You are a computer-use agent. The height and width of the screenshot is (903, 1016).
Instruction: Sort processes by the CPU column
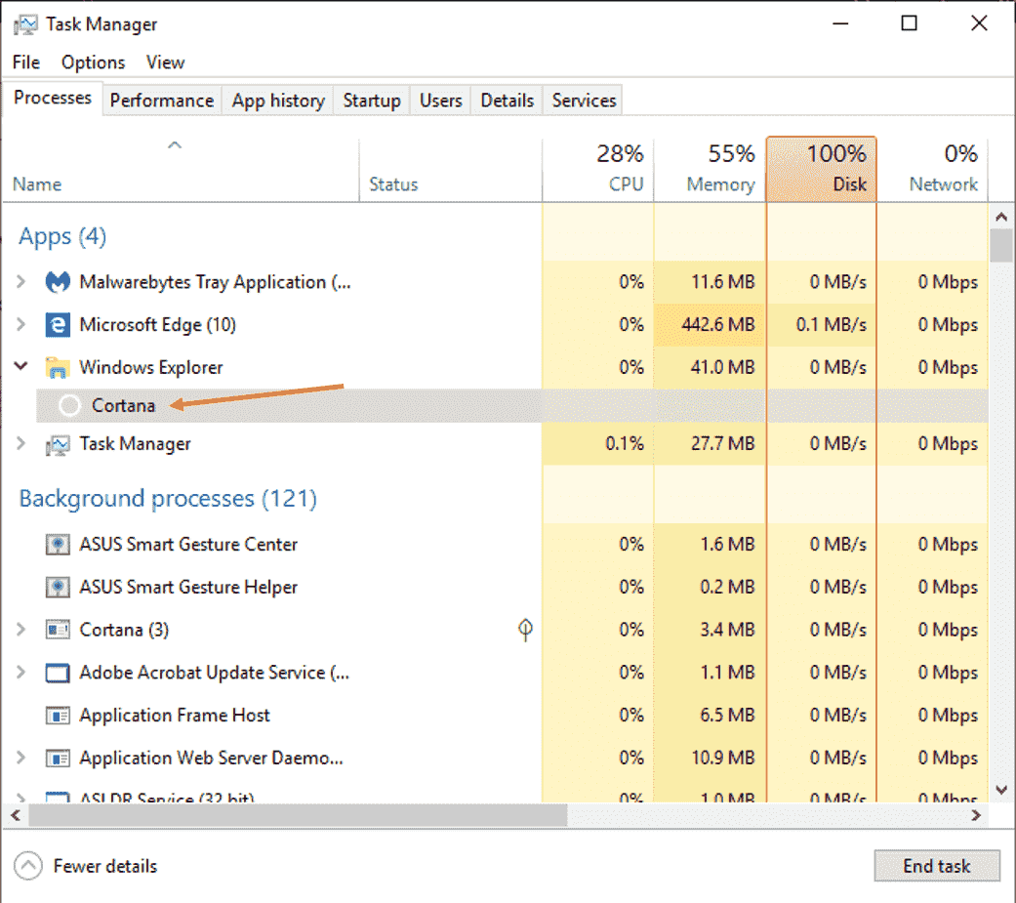[x=598, y=170]
